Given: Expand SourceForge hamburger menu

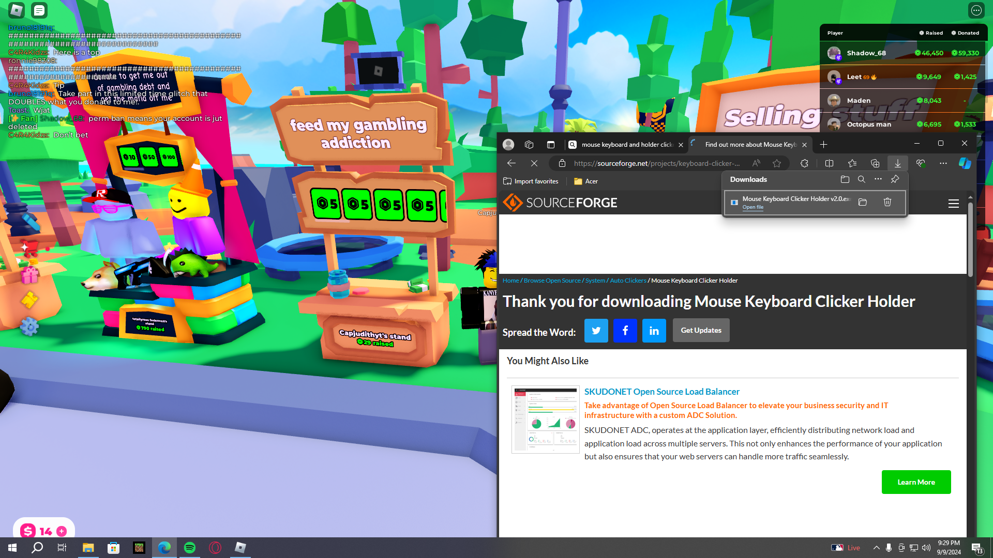Looking at the screenshot, I should [x=953, y=204].
